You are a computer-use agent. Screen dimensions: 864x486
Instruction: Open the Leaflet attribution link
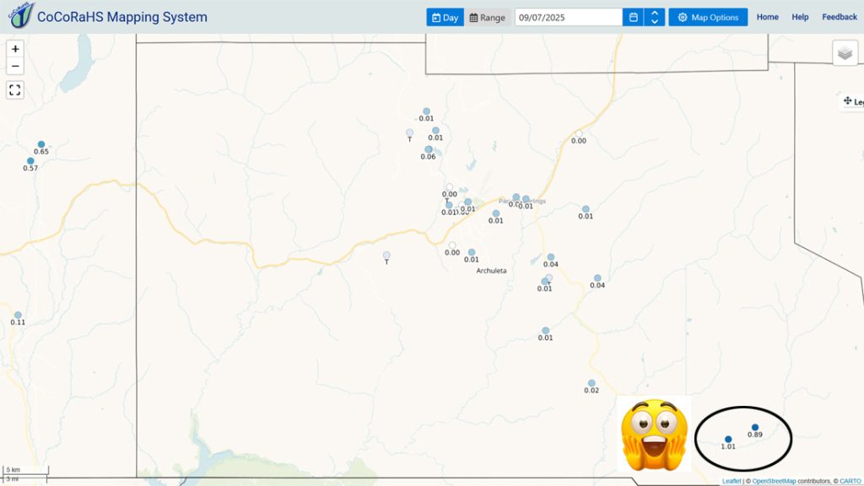[x=732, y=481]
